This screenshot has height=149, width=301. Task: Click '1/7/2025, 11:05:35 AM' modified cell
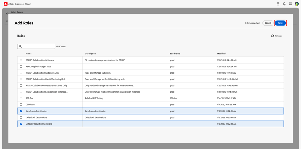pos(226,105)
